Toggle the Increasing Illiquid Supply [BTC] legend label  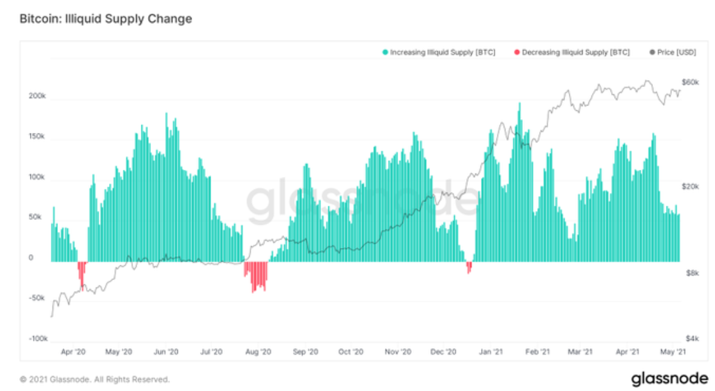point(442,52)
